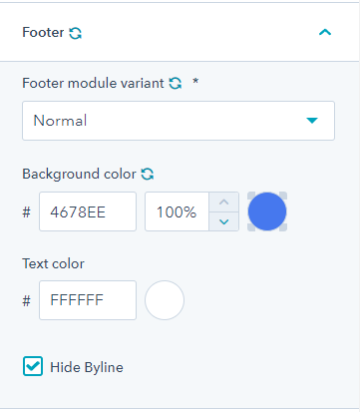Click the dropdown arrow in the Normal select box
The image size is (360, 412).
click(312, 121)
